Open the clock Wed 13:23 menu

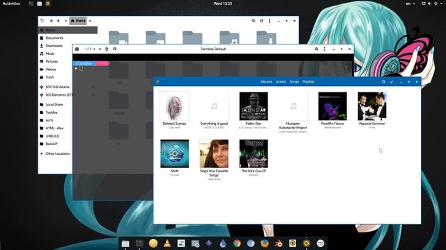223,3
